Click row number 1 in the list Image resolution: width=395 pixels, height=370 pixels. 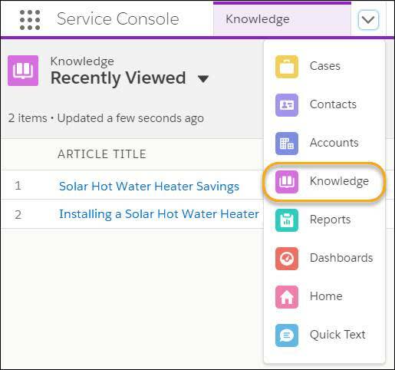(18, 186)
